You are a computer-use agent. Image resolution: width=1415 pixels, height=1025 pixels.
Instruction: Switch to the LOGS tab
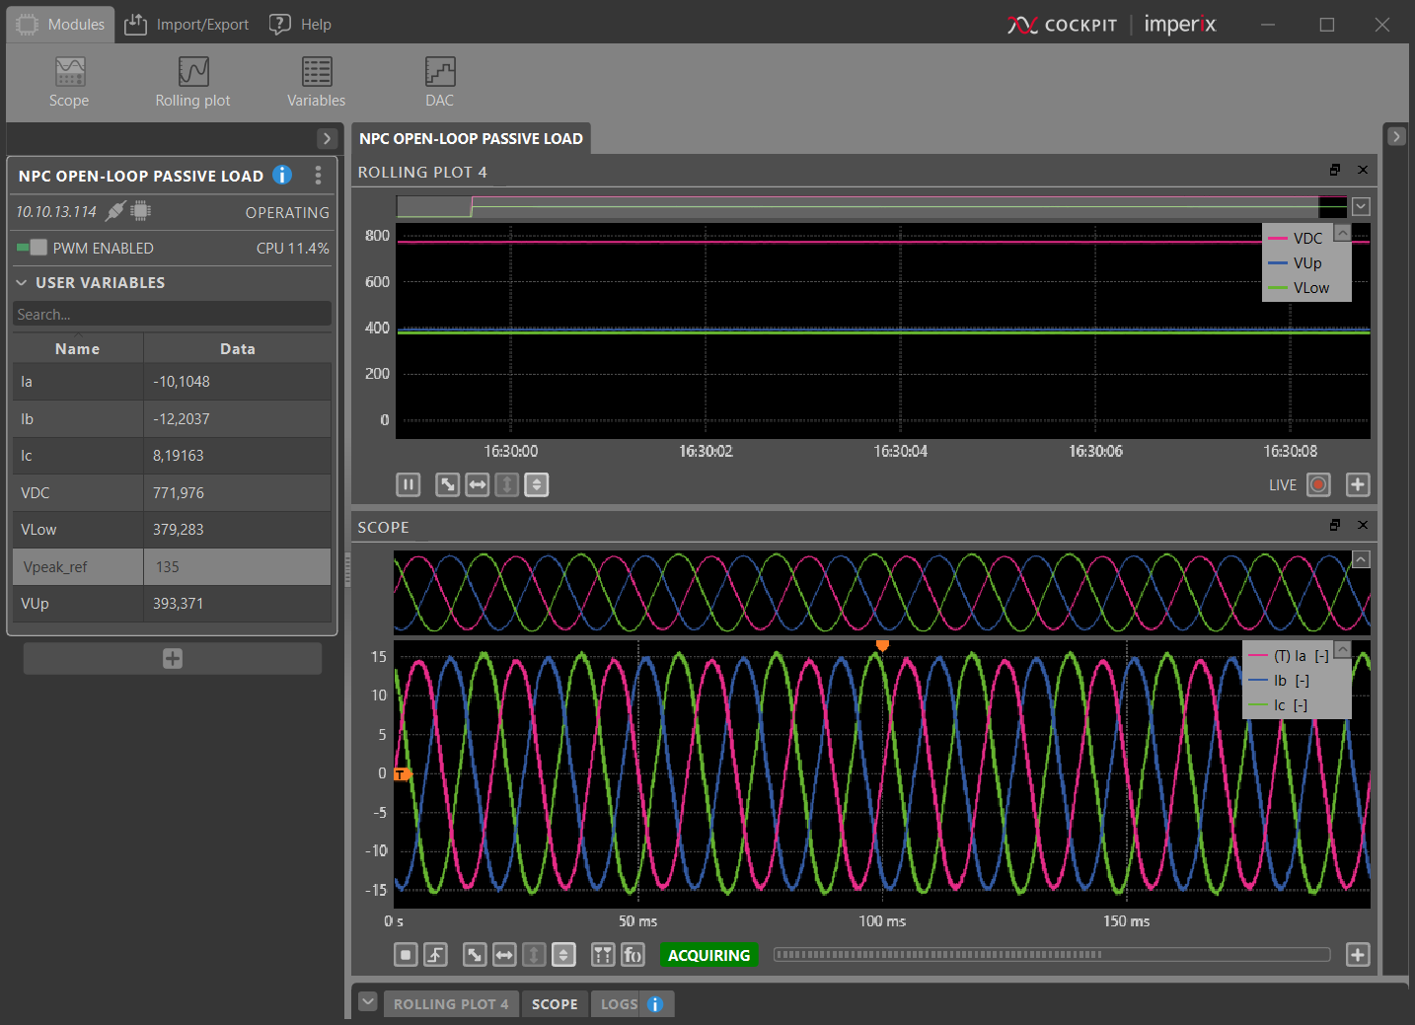point(619,1004)
